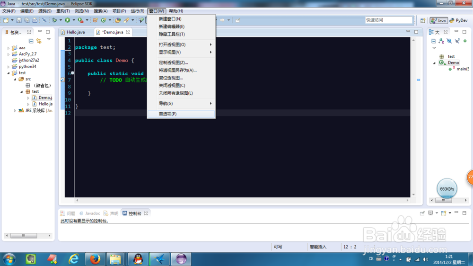Close the Demo.java editor tab
The width and height of the screenshot is (473, 266).
click(128, 32)
